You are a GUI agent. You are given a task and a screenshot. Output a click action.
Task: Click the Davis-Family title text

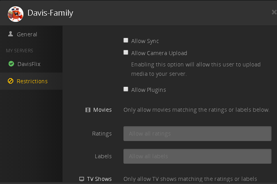pyautogui.click(x=50, y=13)
